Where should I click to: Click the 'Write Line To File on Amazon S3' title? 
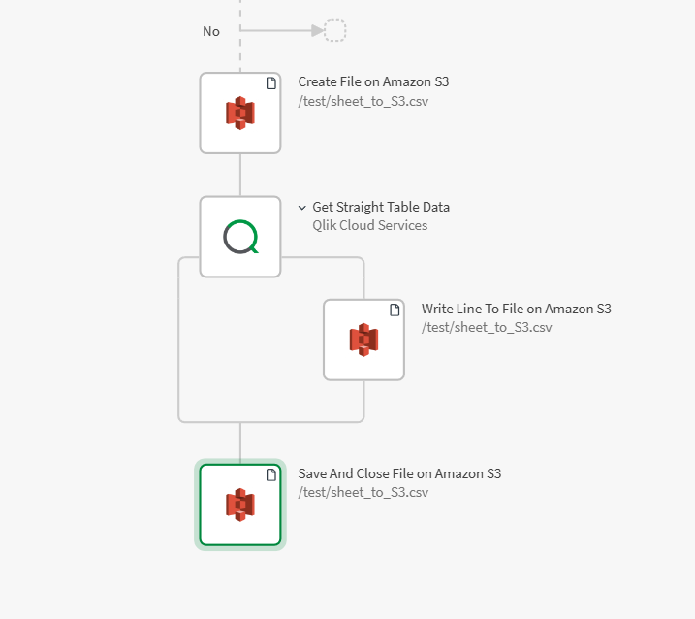pyautogui.click(x=516, y=309)
